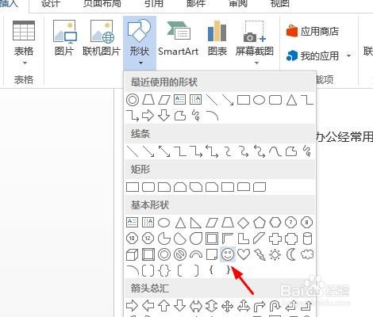
Task: Select the double bracket shape
Action: (148, 270)
